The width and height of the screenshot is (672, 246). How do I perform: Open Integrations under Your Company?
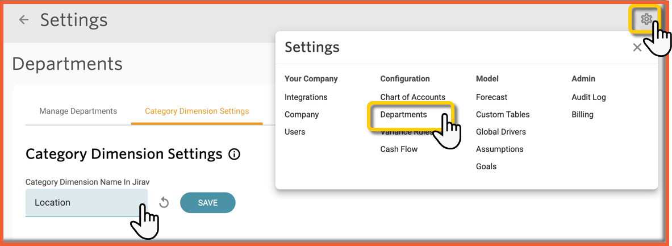[x=306, y=97]
